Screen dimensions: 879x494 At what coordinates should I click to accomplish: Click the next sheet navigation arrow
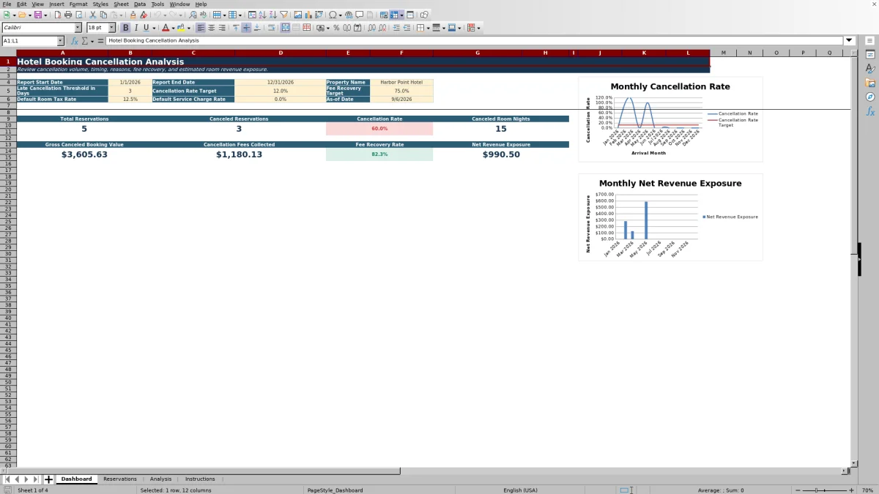pyautogui.click(x=26, y=479)
